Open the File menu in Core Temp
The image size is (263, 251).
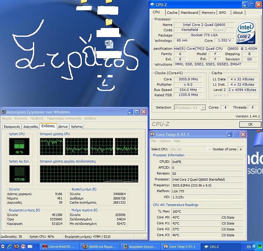pyautogui.click(x=154, y=141)
